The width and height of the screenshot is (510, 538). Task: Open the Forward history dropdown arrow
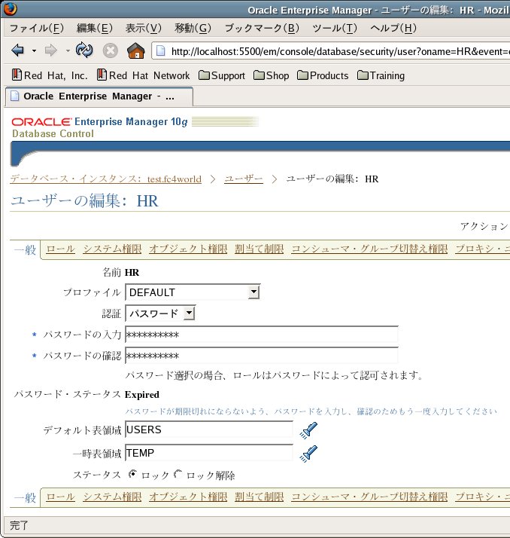(68, 50)
